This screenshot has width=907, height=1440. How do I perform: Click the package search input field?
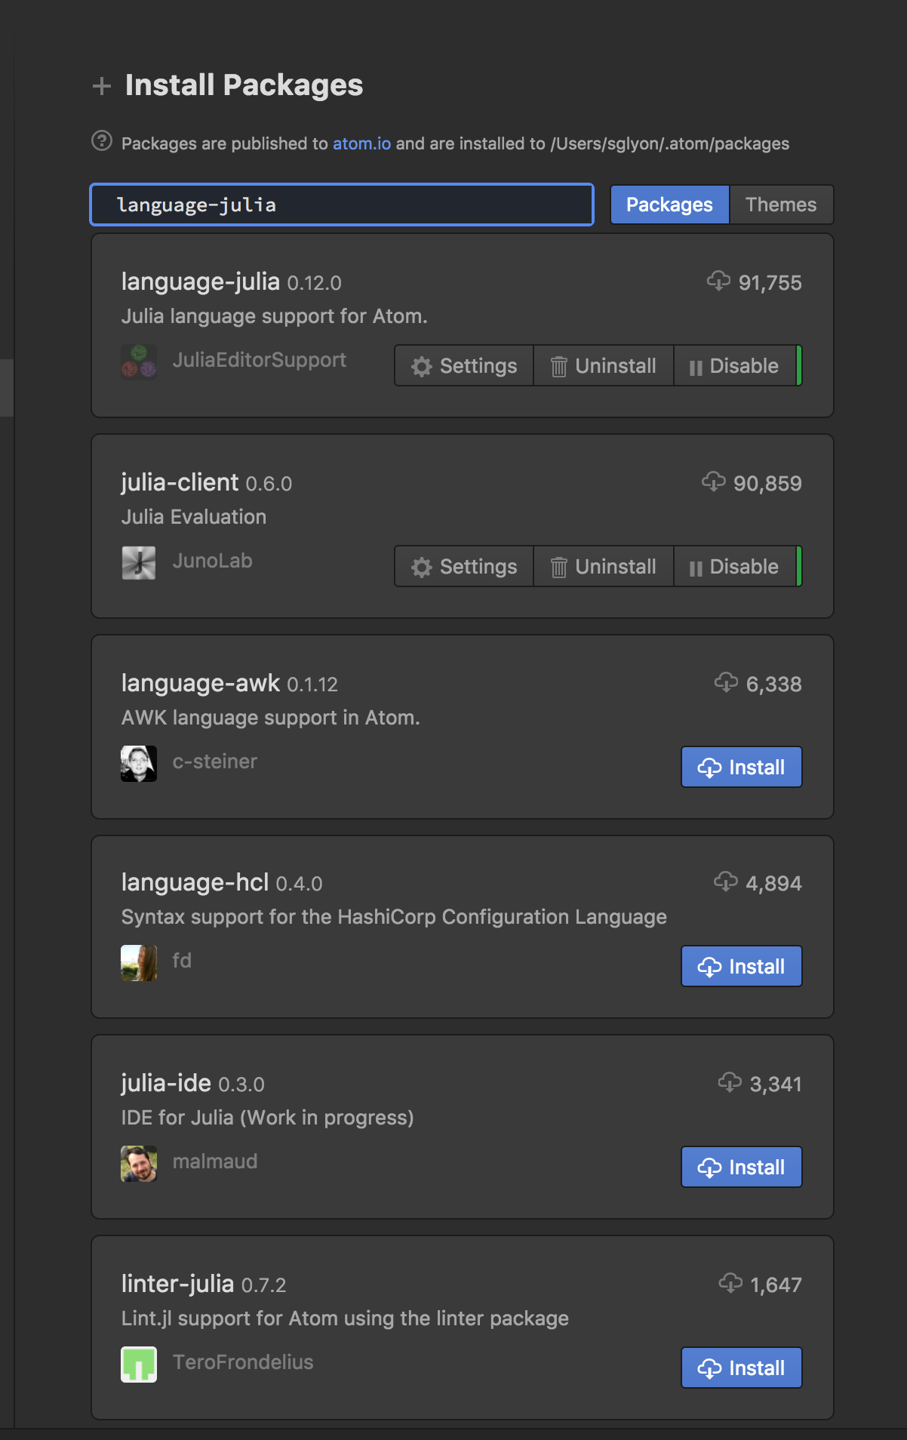coord(340,204)
